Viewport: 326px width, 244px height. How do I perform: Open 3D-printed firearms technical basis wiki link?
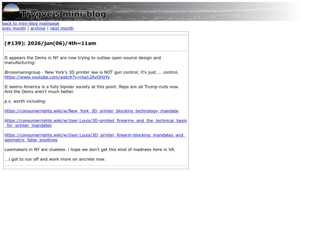(95, 123)
